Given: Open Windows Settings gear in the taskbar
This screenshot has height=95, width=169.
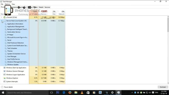Looking at the screenshot, I should click(112, 93).
